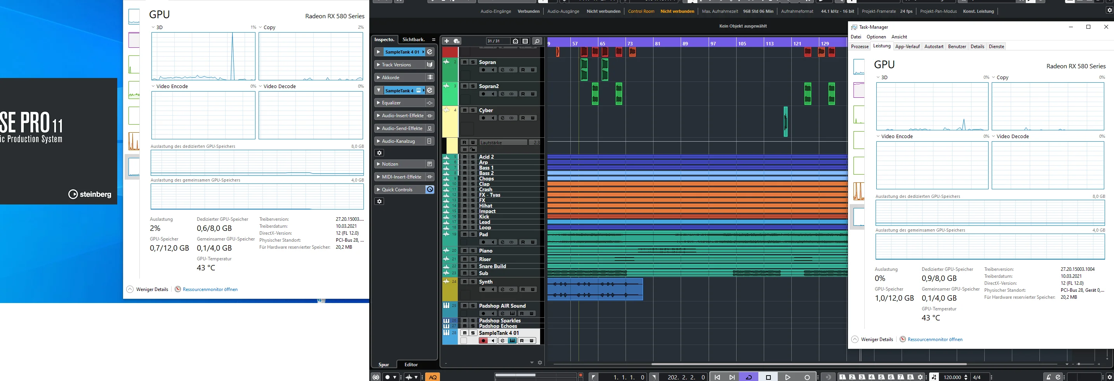Click the transport Stop button

[x=768, y=377]
